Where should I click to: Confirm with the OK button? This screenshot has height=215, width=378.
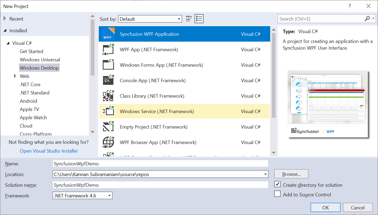pyautogui.click(x=326, y=208)
